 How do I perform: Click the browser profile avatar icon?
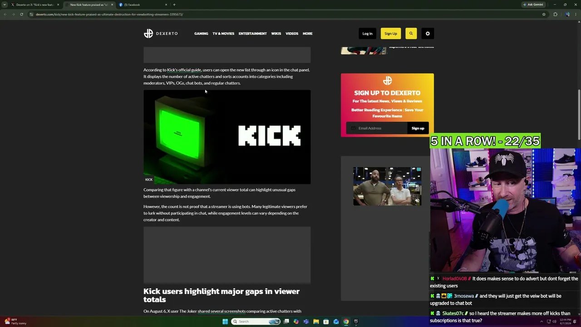(x=567, y=14)
